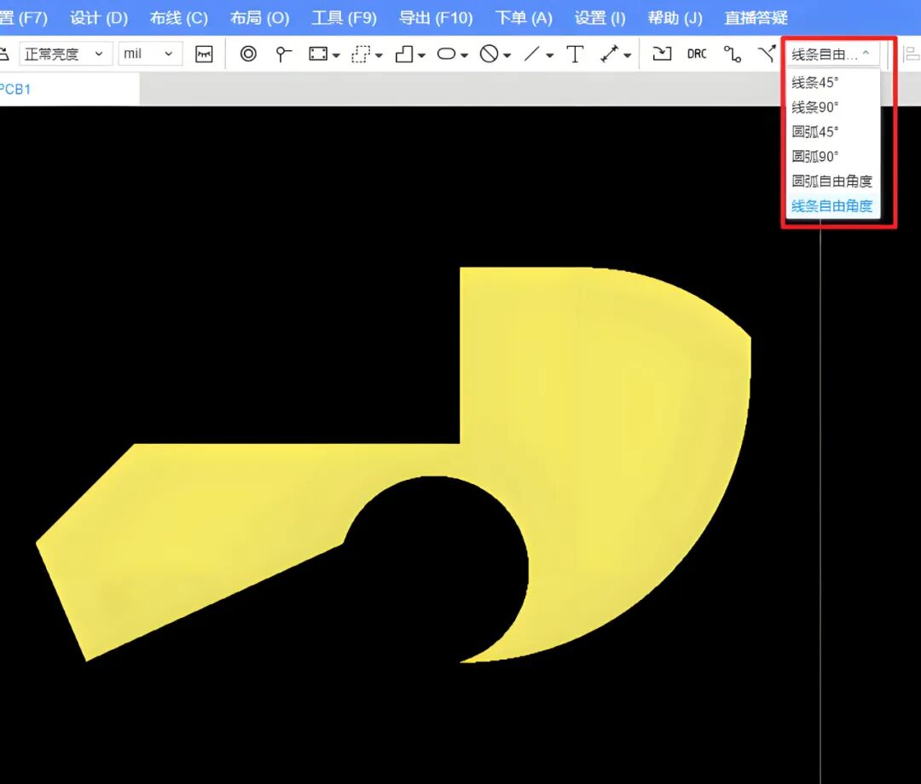Open the 导出 (F10) menu
921x784 pixels.
click(435, 18)
